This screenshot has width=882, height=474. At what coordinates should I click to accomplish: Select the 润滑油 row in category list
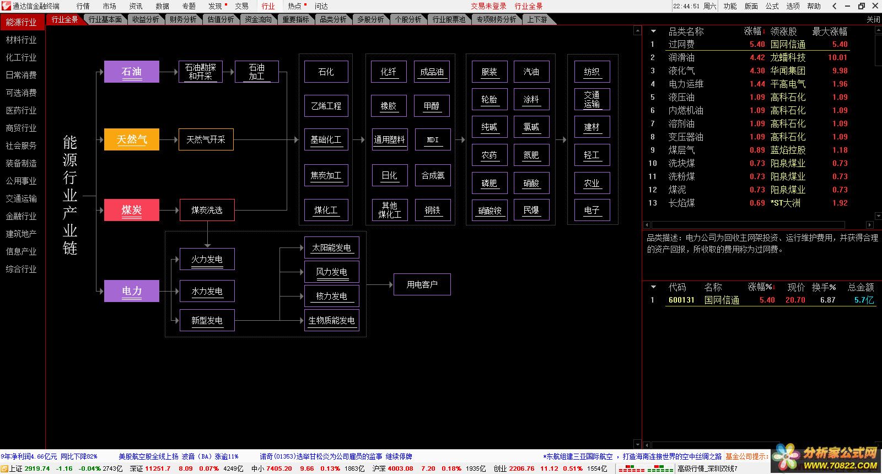click(x=748, y=57)
